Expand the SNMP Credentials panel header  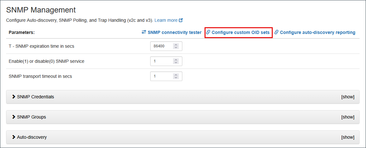(35, 97)
